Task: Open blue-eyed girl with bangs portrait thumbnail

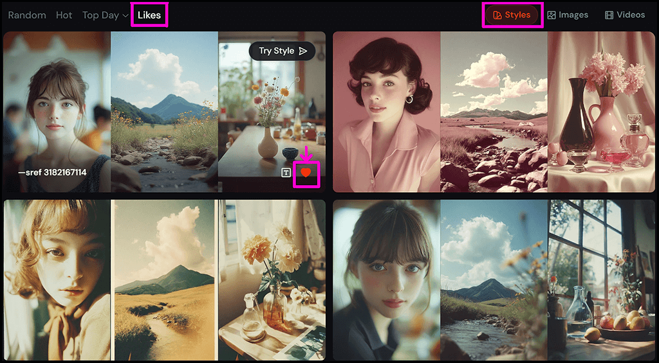Action: click(x=387, y=280)
